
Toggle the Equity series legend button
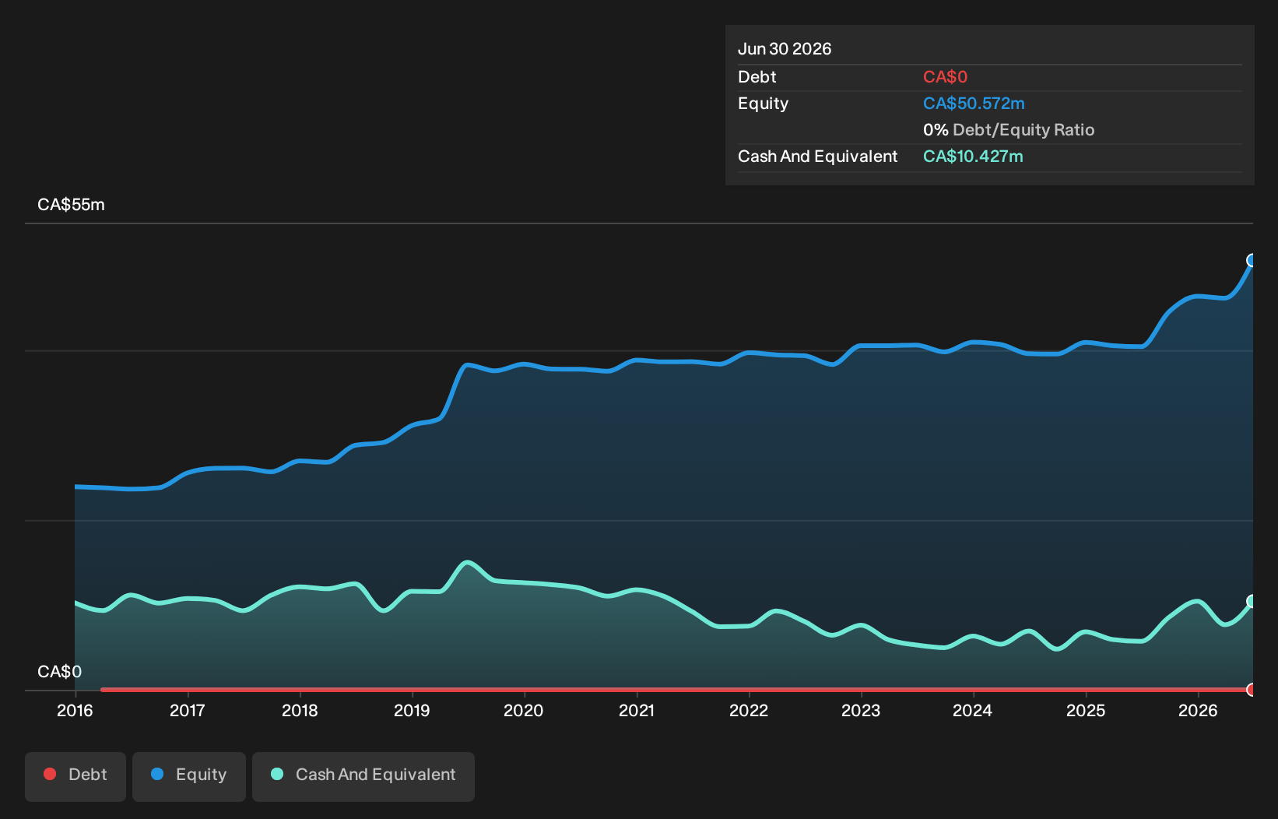point(189,776)
